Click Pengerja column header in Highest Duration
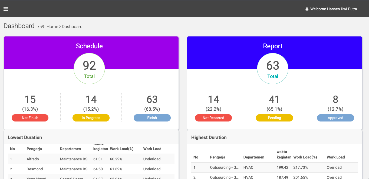The width and height of the screenshot is (369, 179). pyautogui.click(x=218, y=157)
